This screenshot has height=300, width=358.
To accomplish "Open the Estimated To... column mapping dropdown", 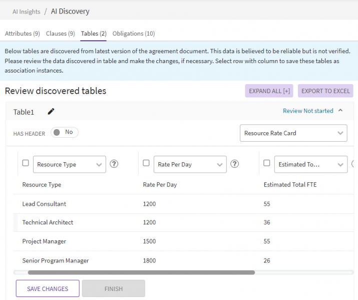I will point(311,164).
